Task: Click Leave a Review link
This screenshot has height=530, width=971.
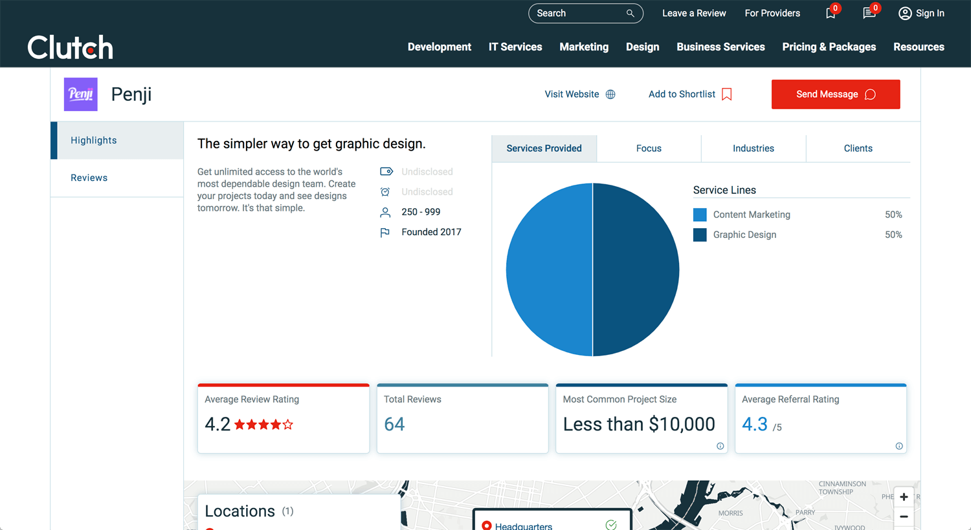Action: [694, 13]
